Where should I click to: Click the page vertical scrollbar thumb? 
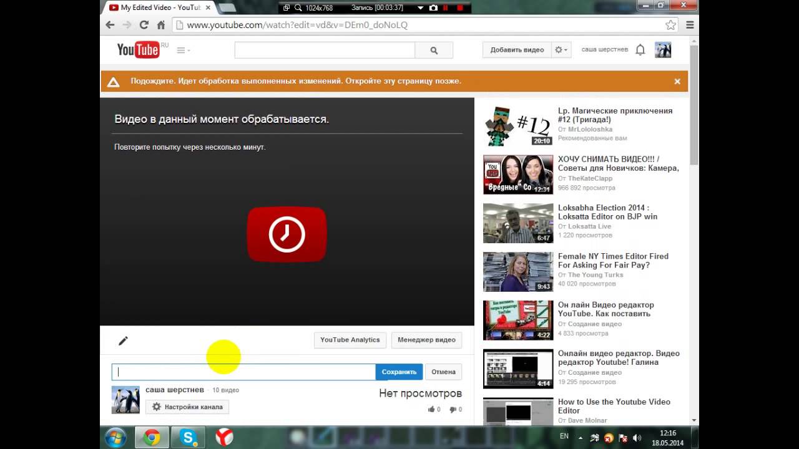point(694,105)
